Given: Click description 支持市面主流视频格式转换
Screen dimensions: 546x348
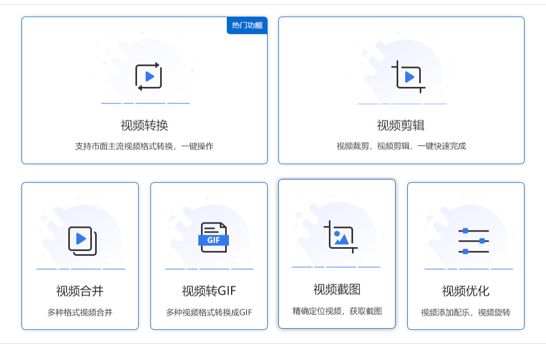Looking at the screenshot, I should click(124, 146).
